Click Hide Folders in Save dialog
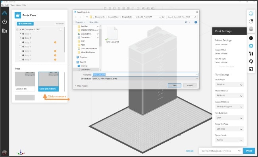Viewport: 258px width, 157px height. [x=81, y=86]
